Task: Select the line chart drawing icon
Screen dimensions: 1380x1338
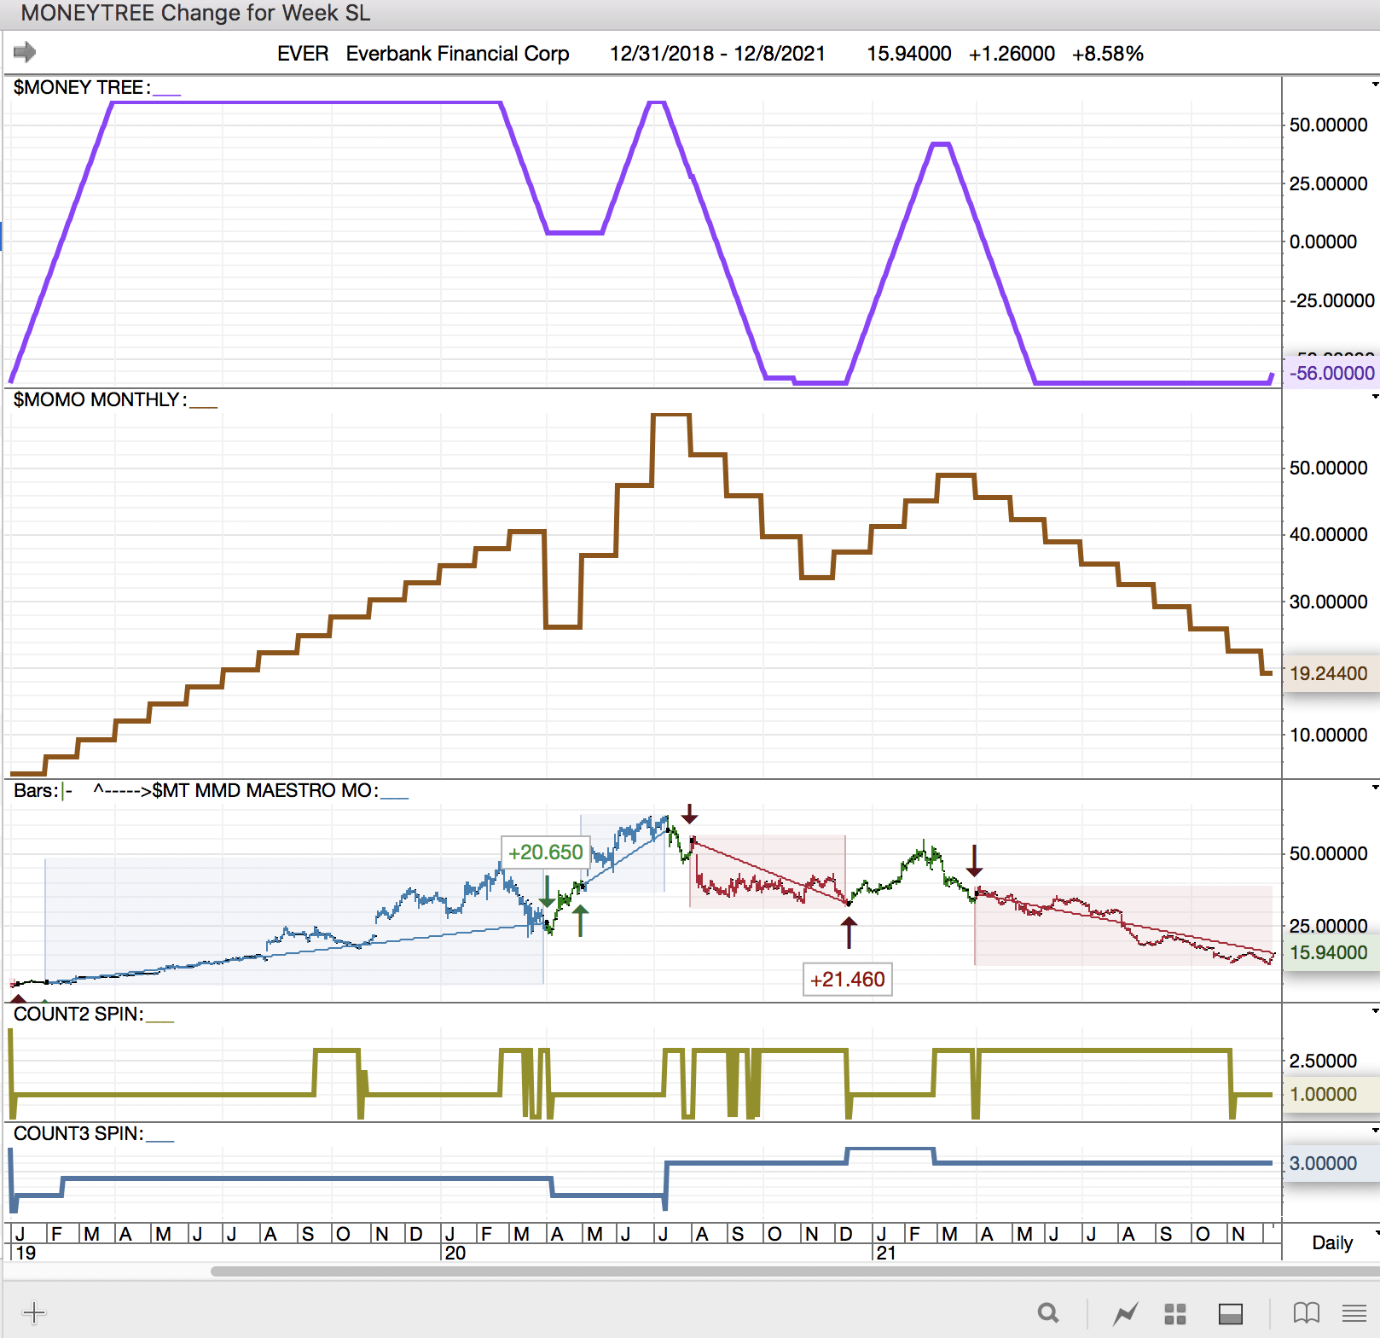Action: [x=1125, y=1312]
